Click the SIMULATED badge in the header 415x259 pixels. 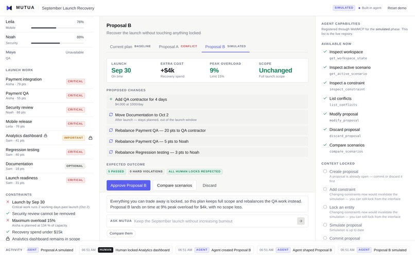tap(343, 8)
